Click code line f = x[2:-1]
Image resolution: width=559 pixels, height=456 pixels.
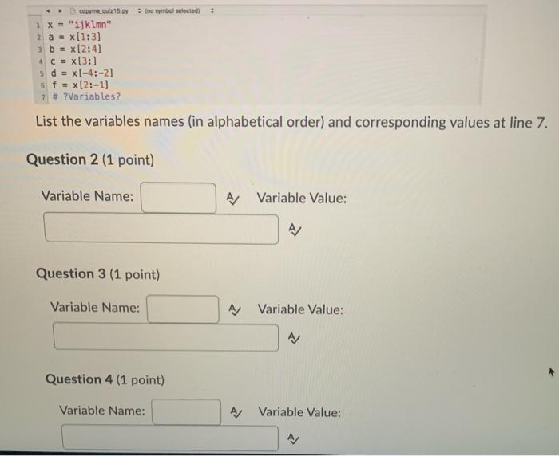coord(80,85)
